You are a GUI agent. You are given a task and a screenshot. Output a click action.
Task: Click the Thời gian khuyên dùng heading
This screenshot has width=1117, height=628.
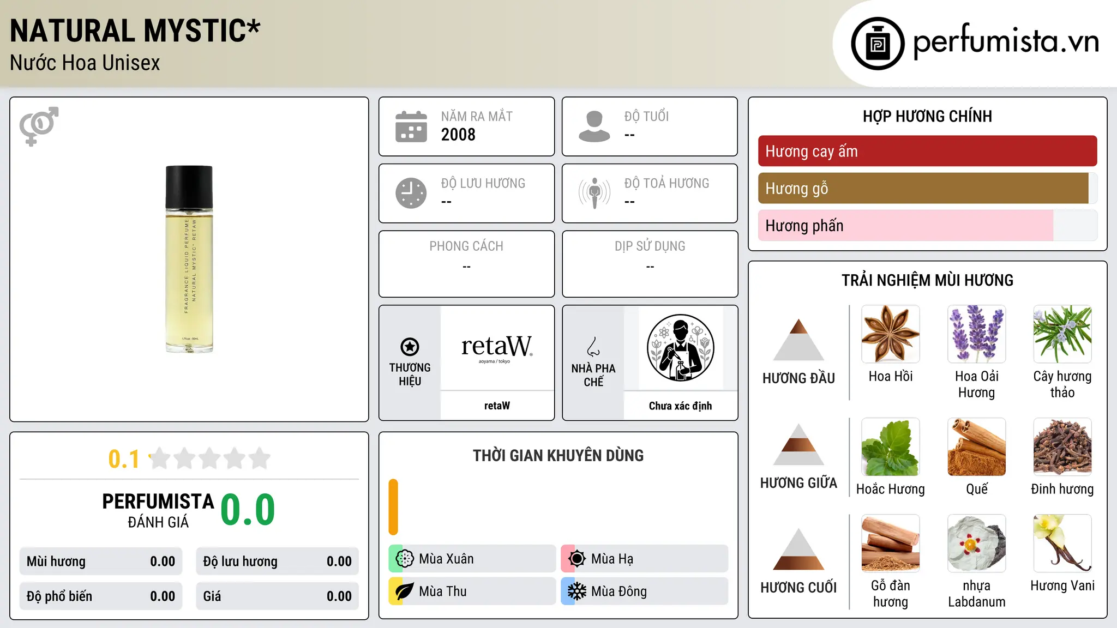[x=558, y=455]
